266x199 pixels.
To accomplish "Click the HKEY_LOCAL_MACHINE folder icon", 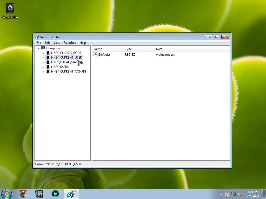I will point(48,62).
